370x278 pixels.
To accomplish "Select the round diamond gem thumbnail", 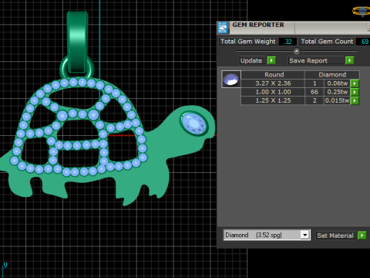I will (x=231, y=80).
